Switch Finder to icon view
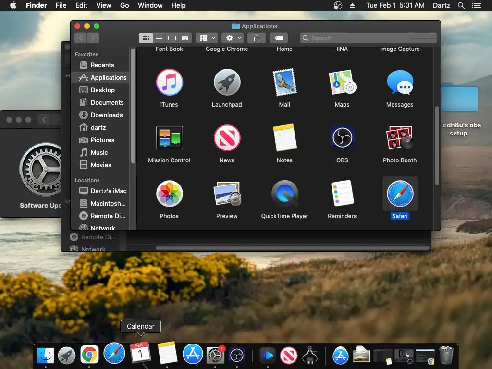The width and height of the screenshot is (492, 369). coord(146,38)
